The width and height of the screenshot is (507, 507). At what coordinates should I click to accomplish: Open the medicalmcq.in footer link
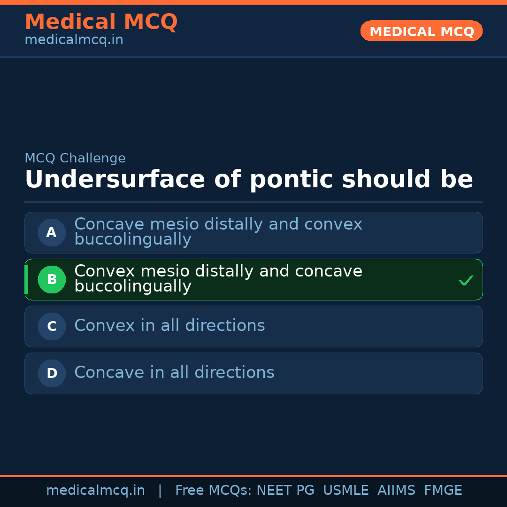95,491
